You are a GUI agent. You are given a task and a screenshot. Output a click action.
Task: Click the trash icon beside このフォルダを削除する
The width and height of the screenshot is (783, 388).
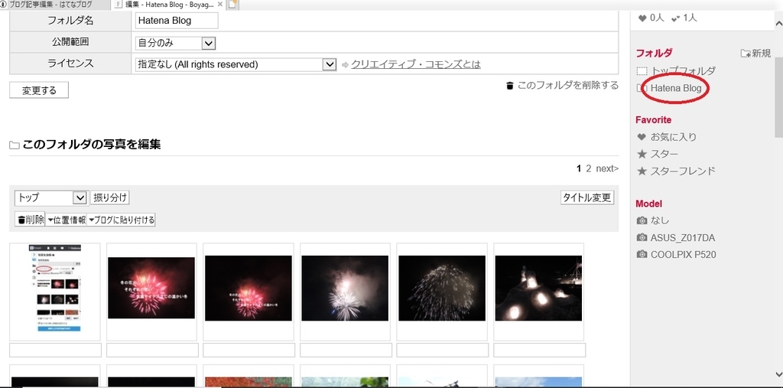509,86
